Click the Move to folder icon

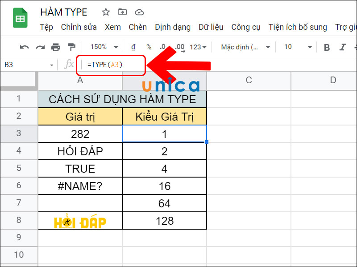[122, 12]
